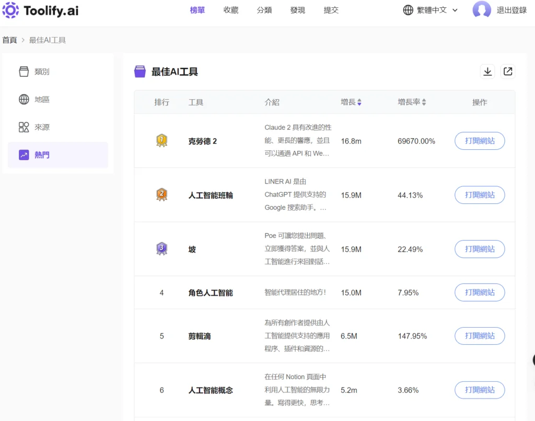Click 退出登錄 to log out
The height and width of the screenshot is (421, 535).
(x=511, y=10)
